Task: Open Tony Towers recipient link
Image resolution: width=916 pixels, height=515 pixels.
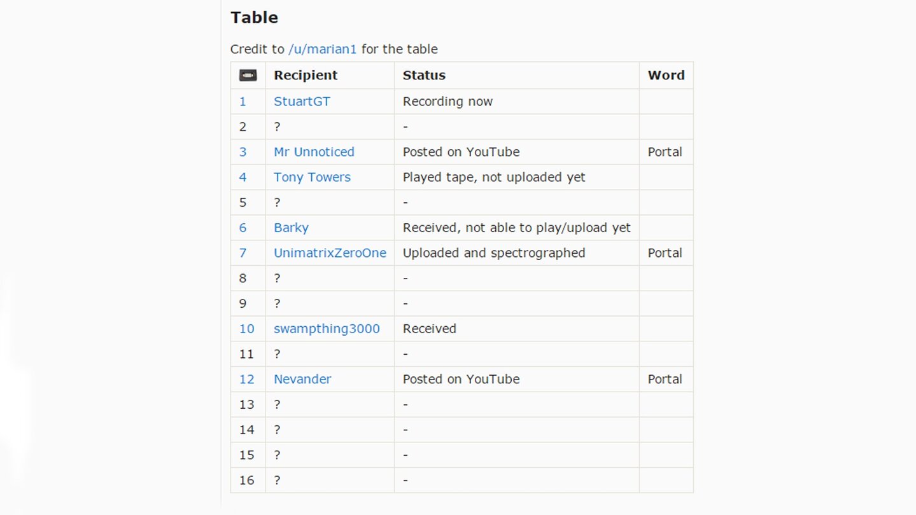Action: coord(312,177)
